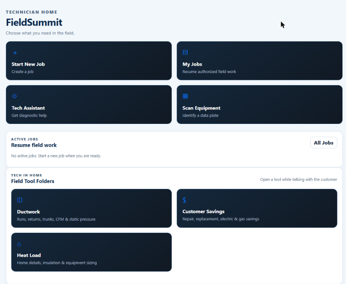The height and width of the screenshot is (284, 346).
Task: Click "Open a tool while talking with the customer"
Action: pos(298,179)
